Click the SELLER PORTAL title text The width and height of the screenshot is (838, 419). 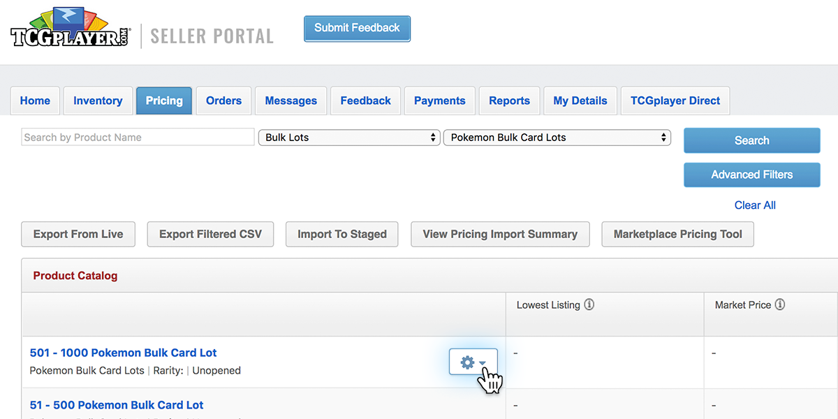point(212,36)
